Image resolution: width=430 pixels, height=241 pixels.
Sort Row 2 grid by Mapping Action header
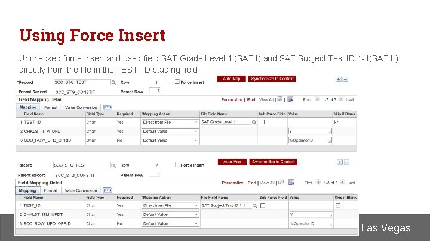156,198
